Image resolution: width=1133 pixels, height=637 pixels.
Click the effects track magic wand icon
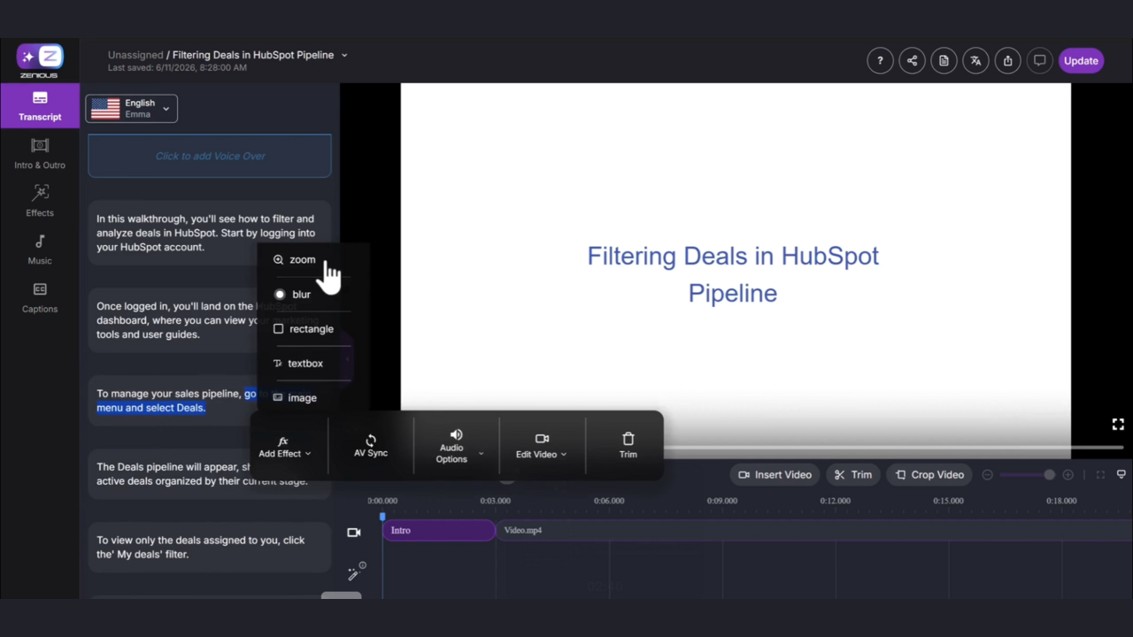pyautogui.click(x=356, y=572)
